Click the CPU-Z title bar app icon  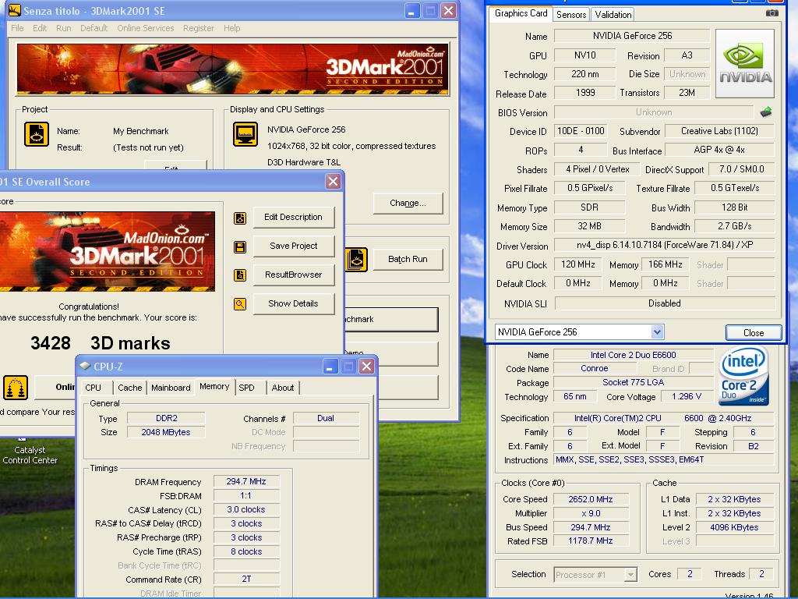pos(85,367)
